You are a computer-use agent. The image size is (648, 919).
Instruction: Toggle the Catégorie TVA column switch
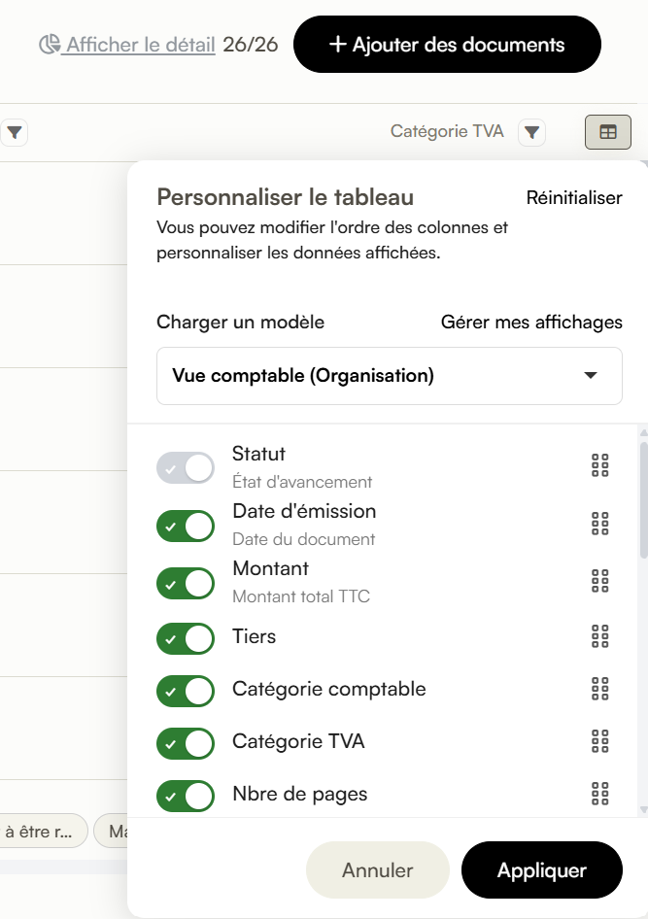click(x=186, y=743)
